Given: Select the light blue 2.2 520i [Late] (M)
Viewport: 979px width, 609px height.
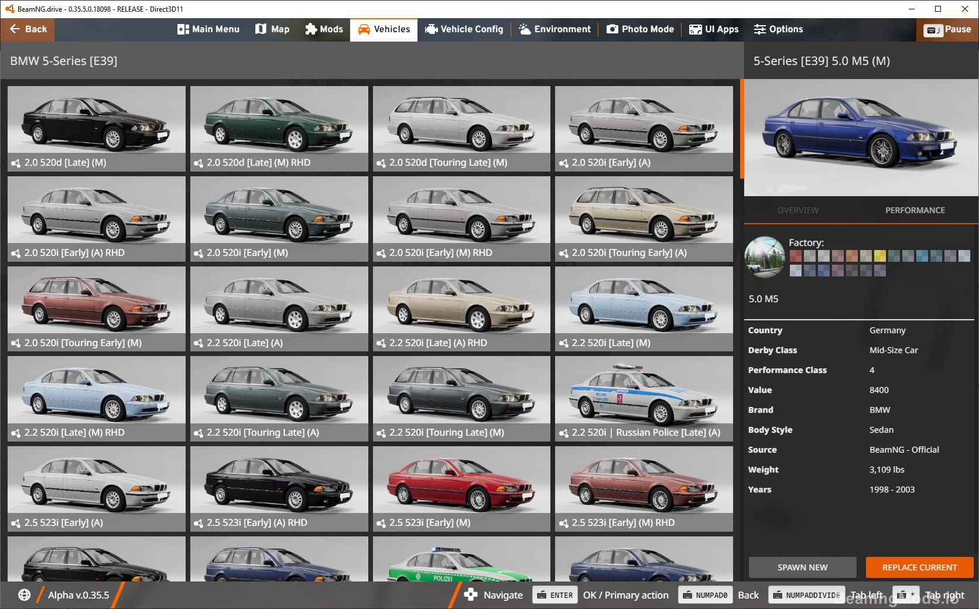Looking at the screenshot, I should point(644,309).
